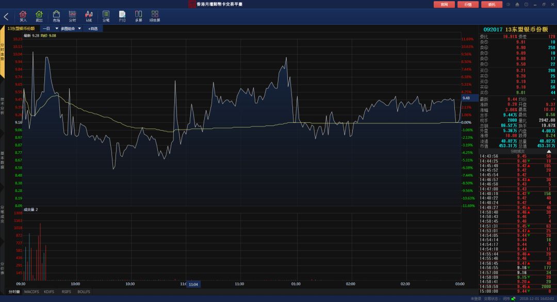Viewport: 557px width, 302px height.
Task: Select the BOLLFS indicator tab
Action: click(84, 292)
